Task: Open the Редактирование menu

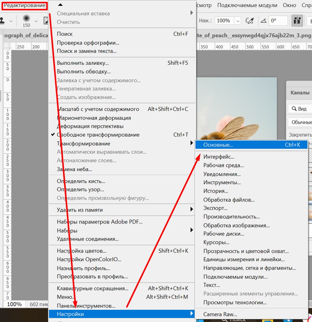Action: click(25, 5)
